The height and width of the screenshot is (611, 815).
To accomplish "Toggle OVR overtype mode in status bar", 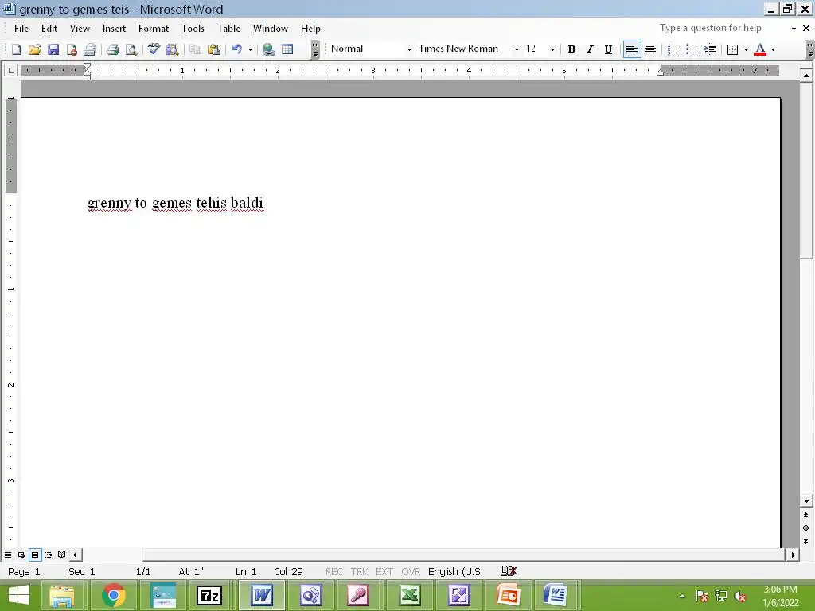I will tap(411, 571).
